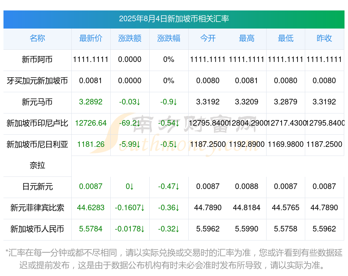The image size is (348, 276).
Task: Select the 日元新元 row name
Action: [x=37, y=187]
